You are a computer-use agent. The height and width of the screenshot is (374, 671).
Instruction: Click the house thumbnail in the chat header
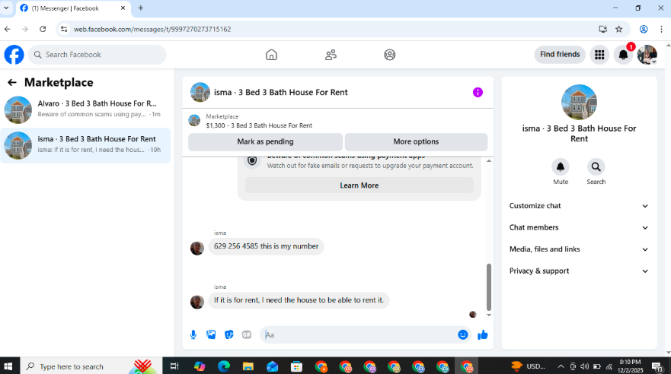coord(200,92)
